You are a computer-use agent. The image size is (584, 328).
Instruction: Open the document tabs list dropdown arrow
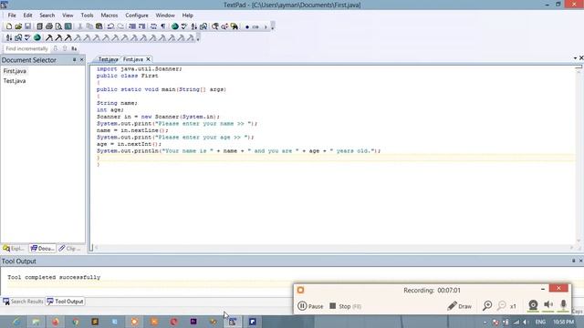click(x=575, y=58)
